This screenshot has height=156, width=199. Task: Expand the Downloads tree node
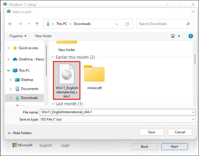(11, 98)
